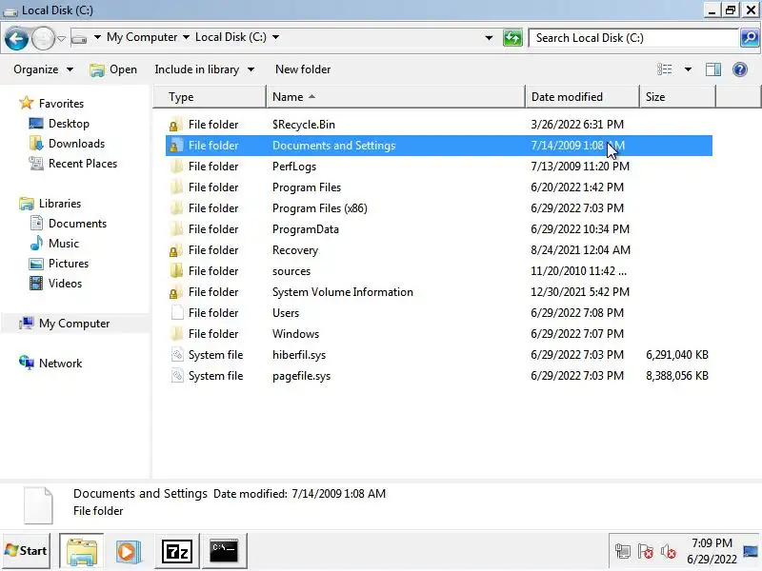Sort by the Name column header
Image resolution: width=762 pixels, height=571 pixels.
[x=395, y=97]
